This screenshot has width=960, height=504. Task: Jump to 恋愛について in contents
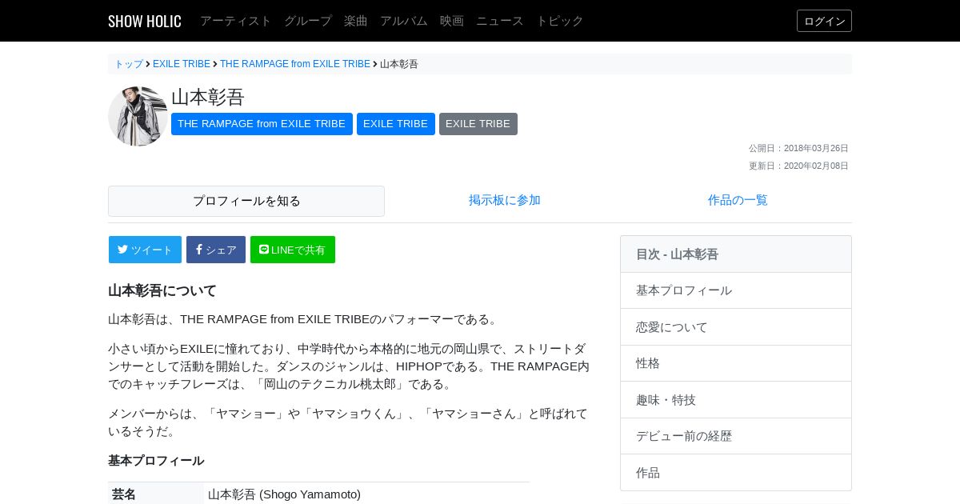pos(736,327)
